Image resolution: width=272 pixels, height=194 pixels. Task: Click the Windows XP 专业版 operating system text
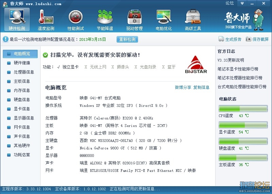123,106
